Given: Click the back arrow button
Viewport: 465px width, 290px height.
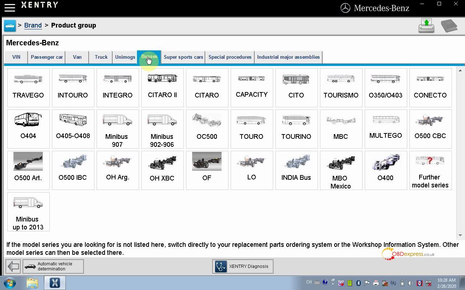Looking at the screenshot, I should point(13,266).
